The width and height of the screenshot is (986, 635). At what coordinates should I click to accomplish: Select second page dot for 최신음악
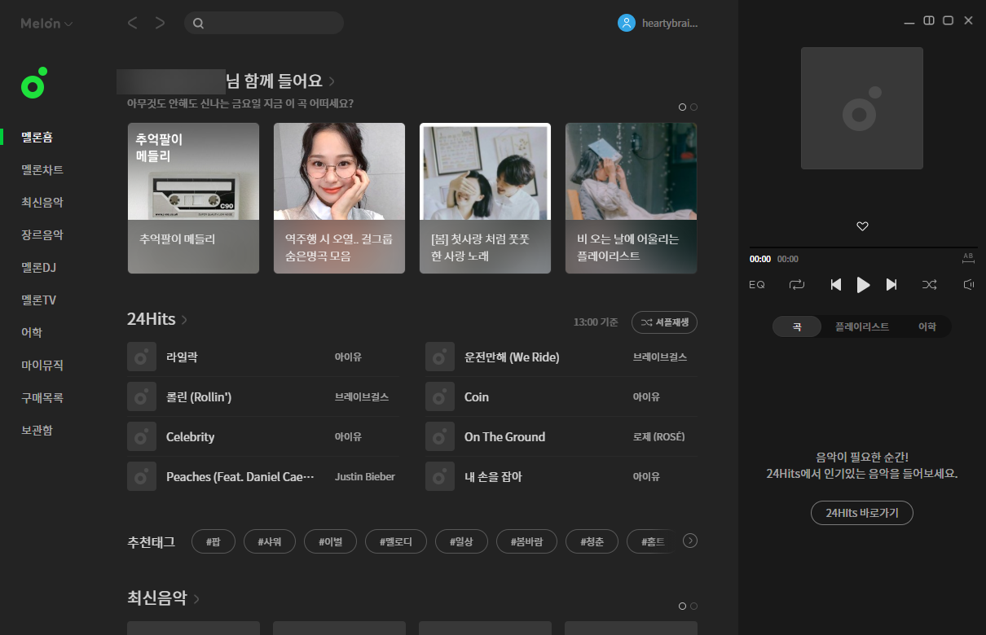tap(693, 606)
